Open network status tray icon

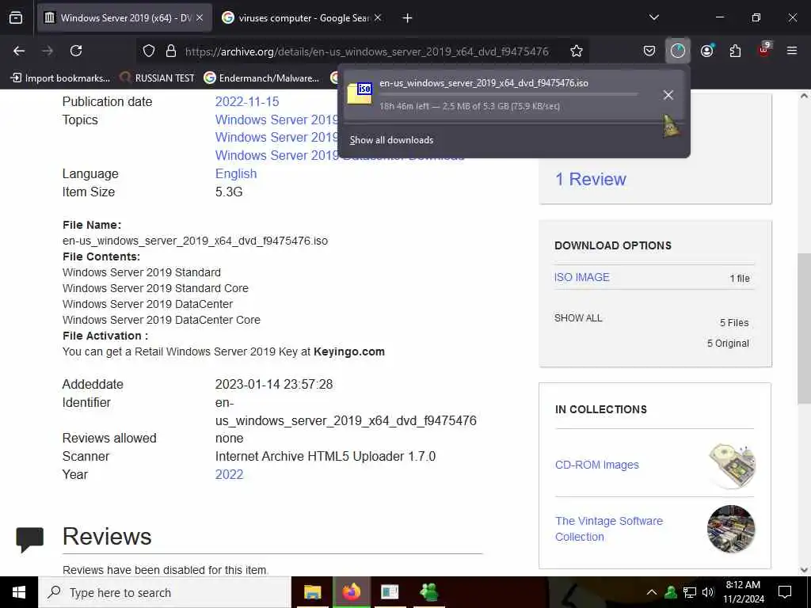[690, 592]
